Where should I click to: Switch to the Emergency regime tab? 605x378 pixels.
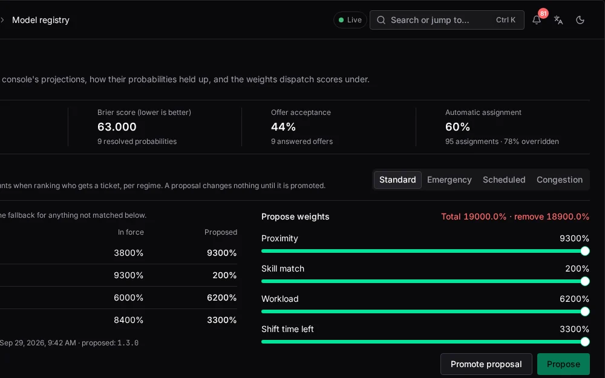[x=449, y=180]
